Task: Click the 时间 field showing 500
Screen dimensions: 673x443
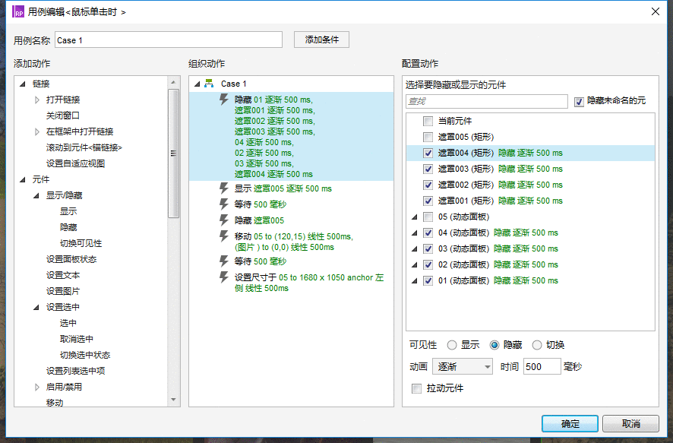Action: pyautogui.click(x=542, y=366)
